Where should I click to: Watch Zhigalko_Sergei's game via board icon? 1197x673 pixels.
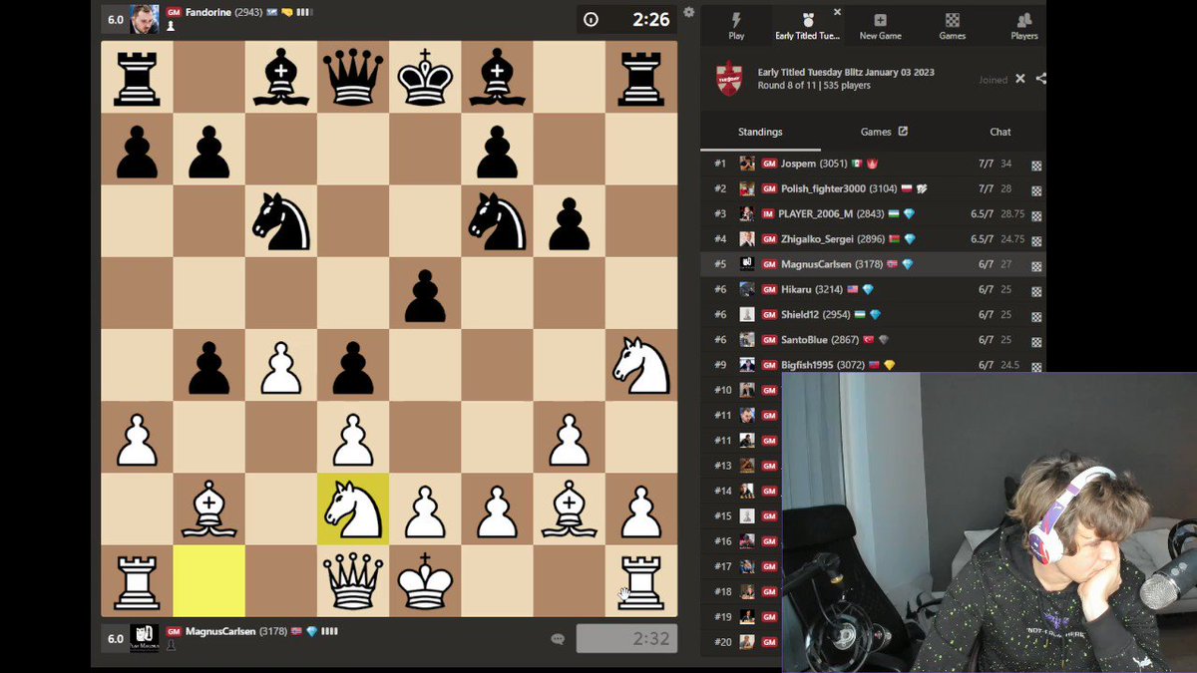click(1036, 240)
